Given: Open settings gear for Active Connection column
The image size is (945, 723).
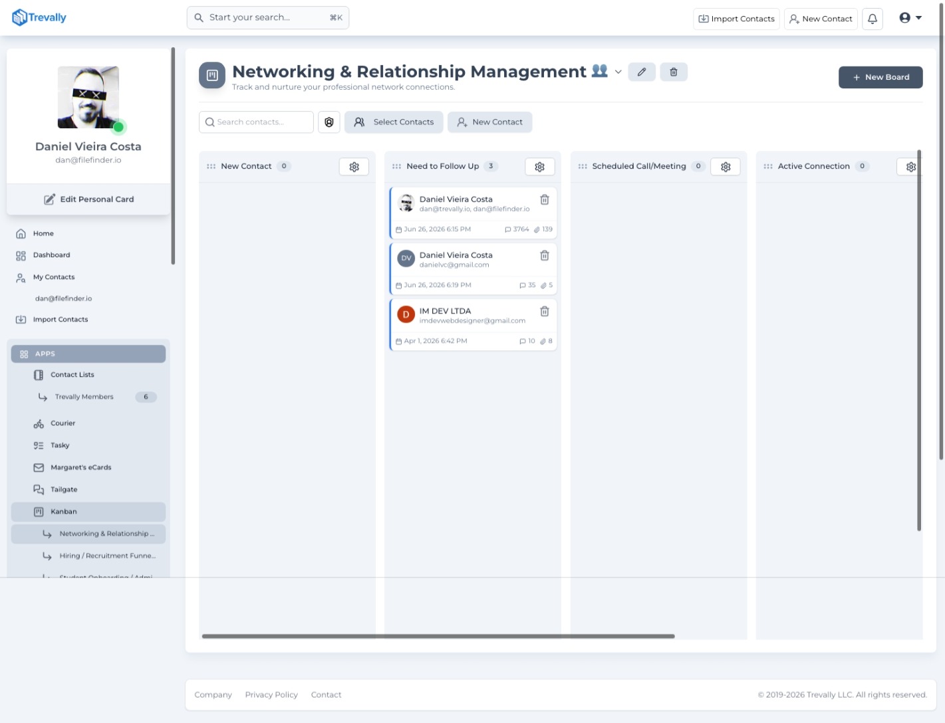Looking at the screenshot, I should pyautogui.click(x=910, y=167).
